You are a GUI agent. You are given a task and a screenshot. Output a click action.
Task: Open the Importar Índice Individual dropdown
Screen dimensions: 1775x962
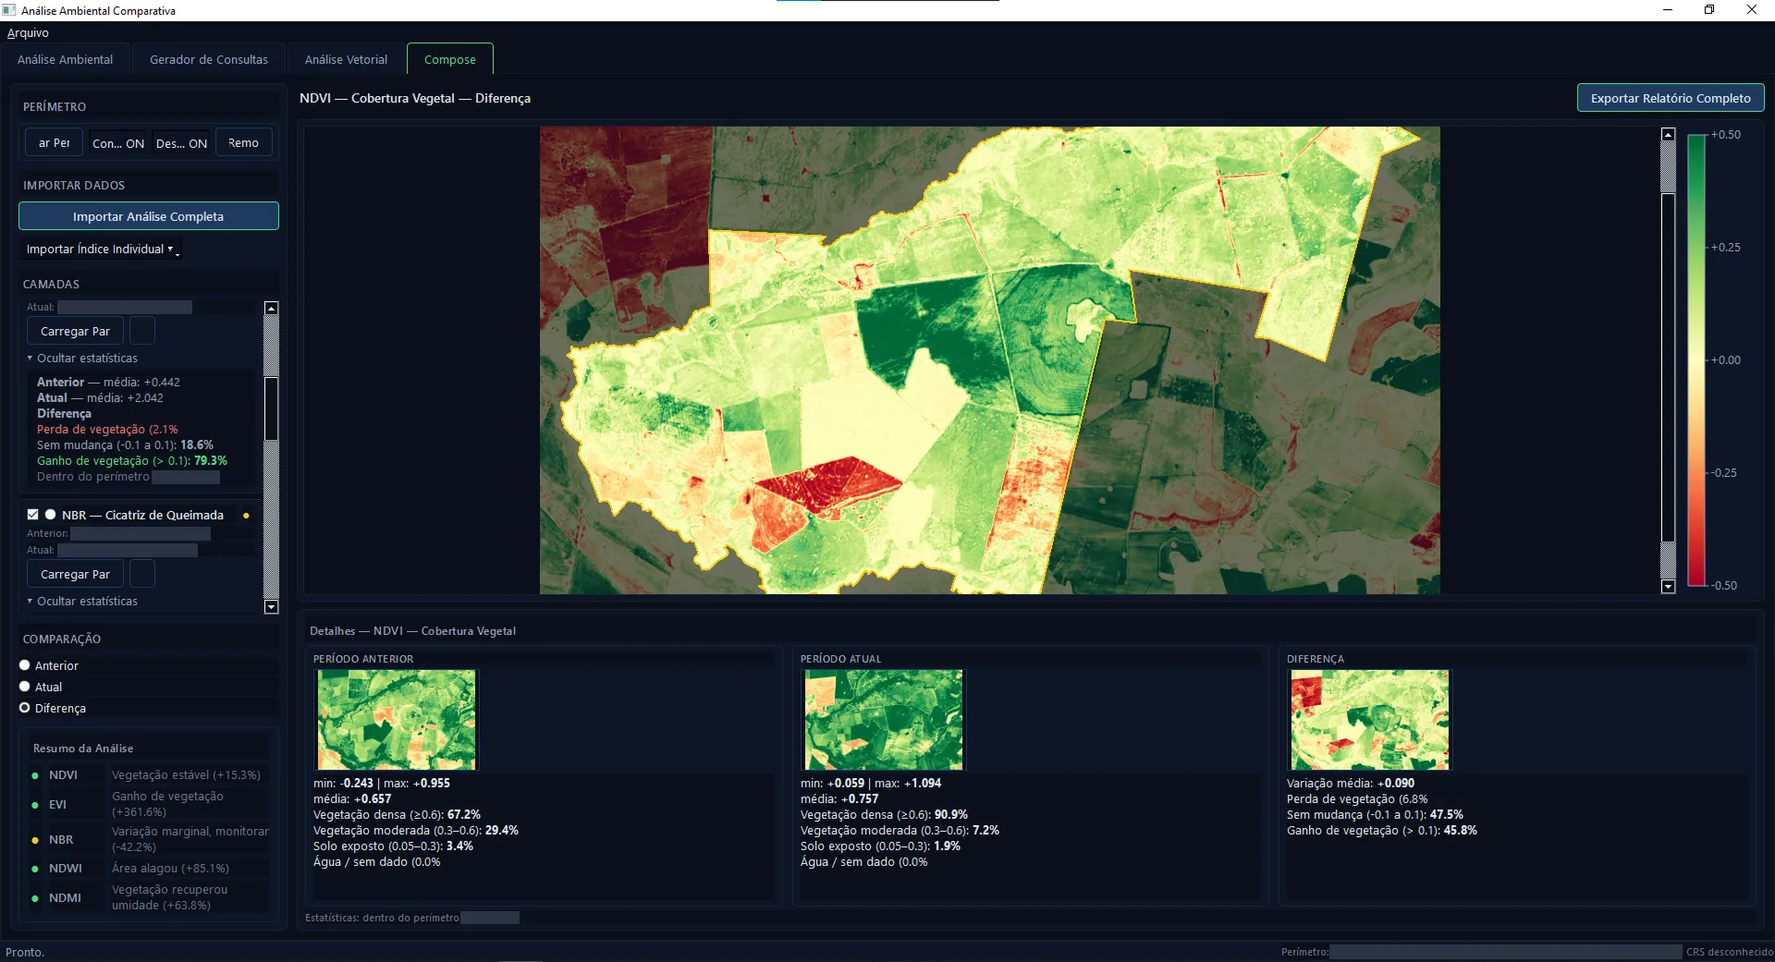point(100,250)
